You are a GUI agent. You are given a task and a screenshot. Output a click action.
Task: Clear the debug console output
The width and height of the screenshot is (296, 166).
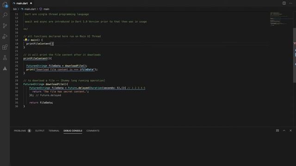[x=277, y=130]
